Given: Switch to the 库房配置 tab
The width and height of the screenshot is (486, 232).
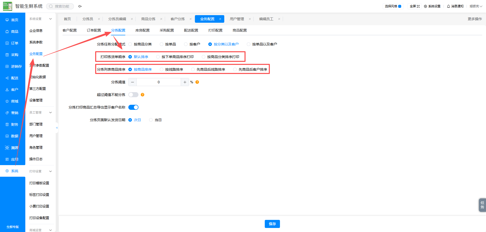Looking at the screenshot, I should (x=143, y=30).
